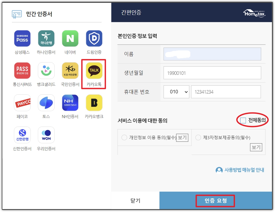Viewport: 275px width, 212px height.
Task: Click the 휴대폰 번호 input field
Action: tap(226, 92)
